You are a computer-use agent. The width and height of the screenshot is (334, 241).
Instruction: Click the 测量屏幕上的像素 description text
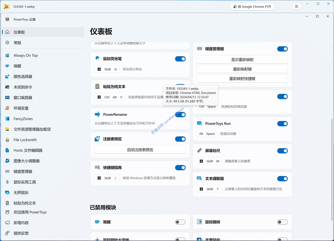click(x=237, y=161)
